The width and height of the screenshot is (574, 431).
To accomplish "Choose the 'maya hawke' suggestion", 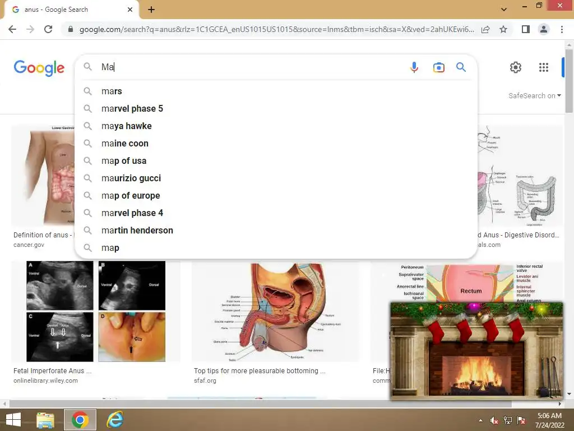I will click(276, 126).
